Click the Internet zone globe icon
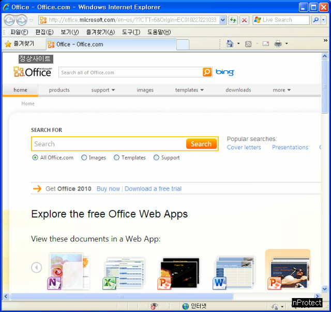The height and width of the screenshot is (312, 331). (x=185, y=306)
